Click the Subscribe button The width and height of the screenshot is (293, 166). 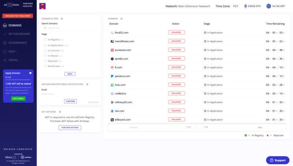[x=70, y=101]
